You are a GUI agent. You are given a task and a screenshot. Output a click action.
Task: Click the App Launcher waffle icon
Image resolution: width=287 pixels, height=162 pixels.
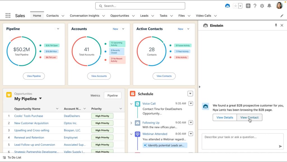pos(8,15)
